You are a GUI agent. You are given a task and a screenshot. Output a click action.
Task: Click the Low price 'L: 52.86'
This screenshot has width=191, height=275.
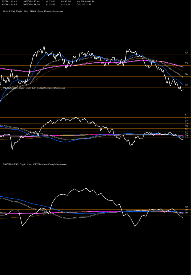(66, 5)
